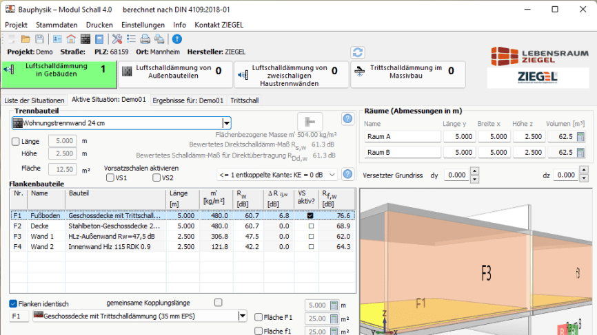The height and width of the screenshot is (335, 597).
Task: Open the brick wall toolbar icon
Action: tap(85, 39)
